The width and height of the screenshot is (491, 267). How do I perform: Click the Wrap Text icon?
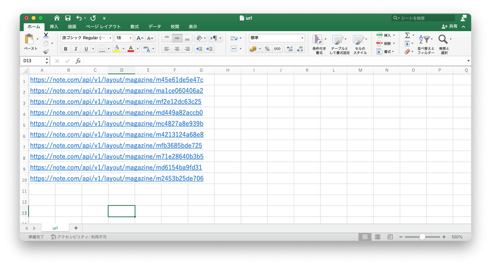[x=234, y=38]
